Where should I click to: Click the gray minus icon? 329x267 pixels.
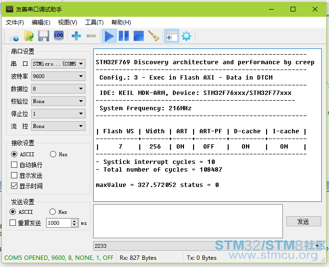(x=91, y=36)
